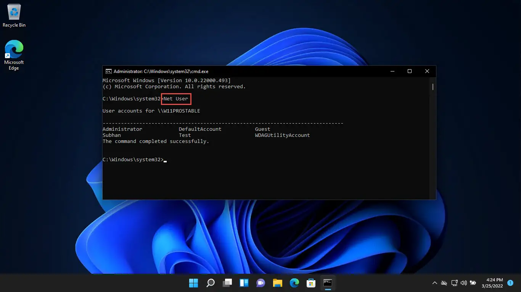The height and width of the screenshot is (292, 521).
Task: Select the Microsoft Edge desktop shortcut
Action: [x=14, y=55]
